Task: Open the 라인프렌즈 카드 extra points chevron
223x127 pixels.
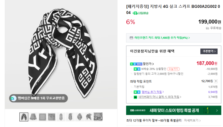Action: tap(189, 38)
